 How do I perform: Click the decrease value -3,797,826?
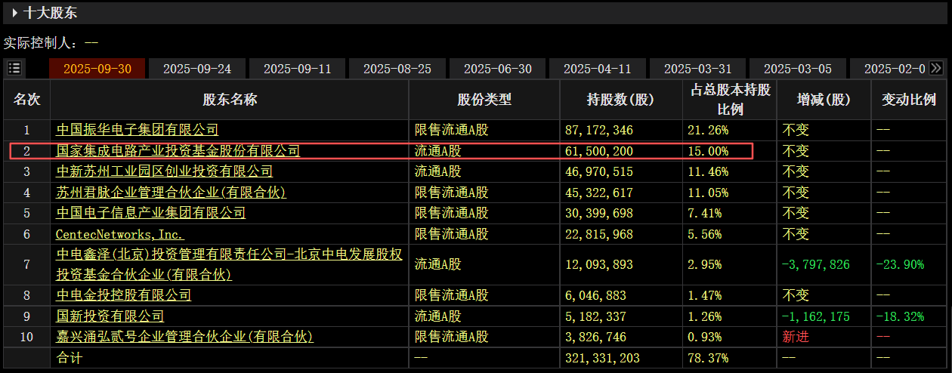pyautogui.click(x=816, y=264)
